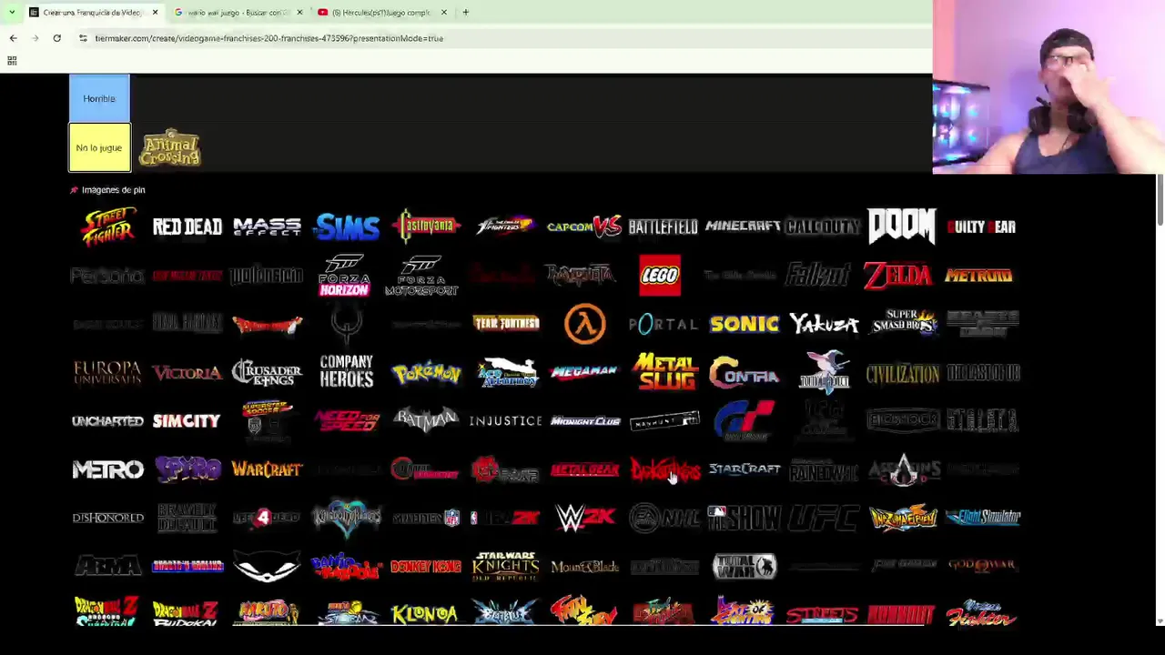
Task: Select the Yakuza logo
Action: pos(825,324)
